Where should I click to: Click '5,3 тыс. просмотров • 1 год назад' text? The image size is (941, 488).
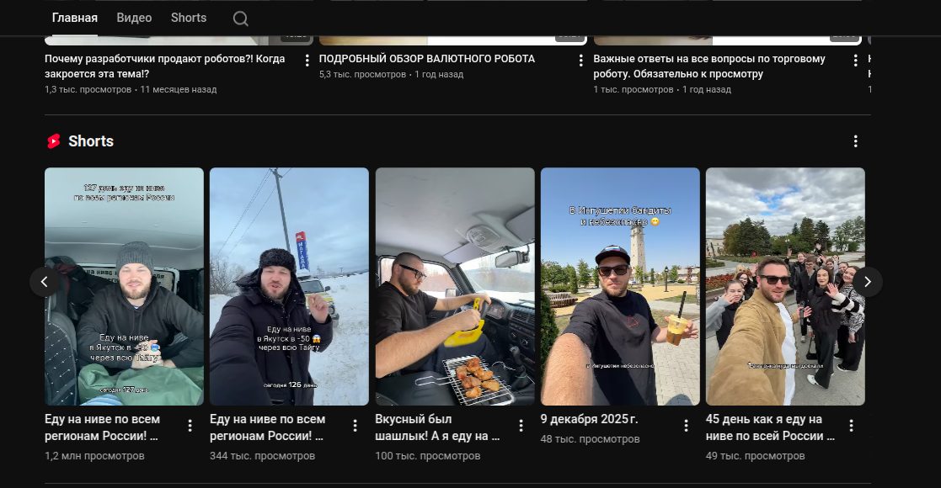[x=391, y=74]
